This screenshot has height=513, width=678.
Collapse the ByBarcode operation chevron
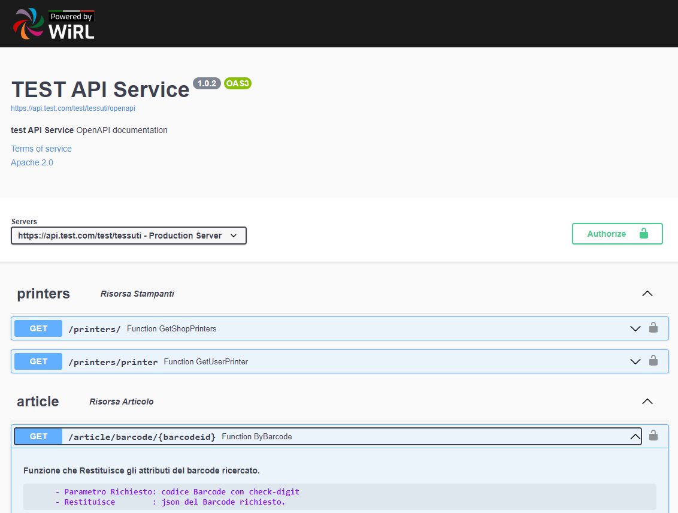[x=635, y=436]
